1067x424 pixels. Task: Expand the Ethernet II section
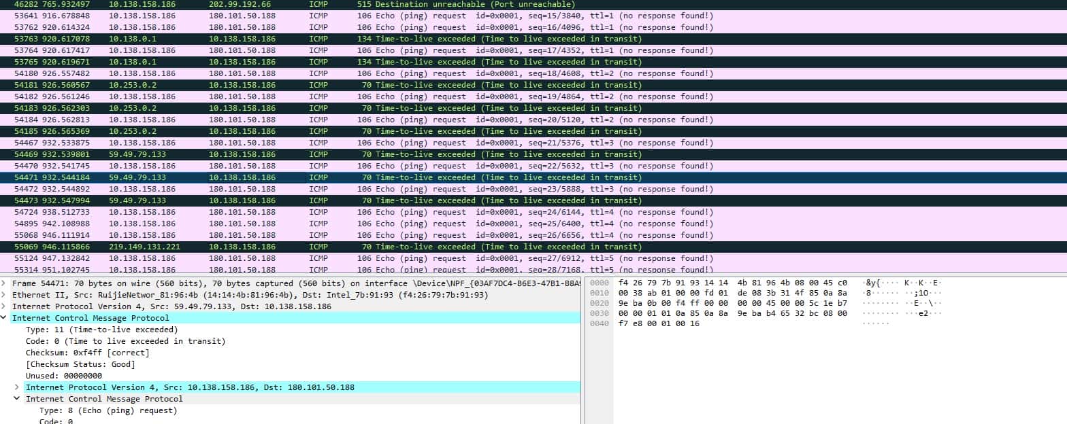[x=4, y=295]
